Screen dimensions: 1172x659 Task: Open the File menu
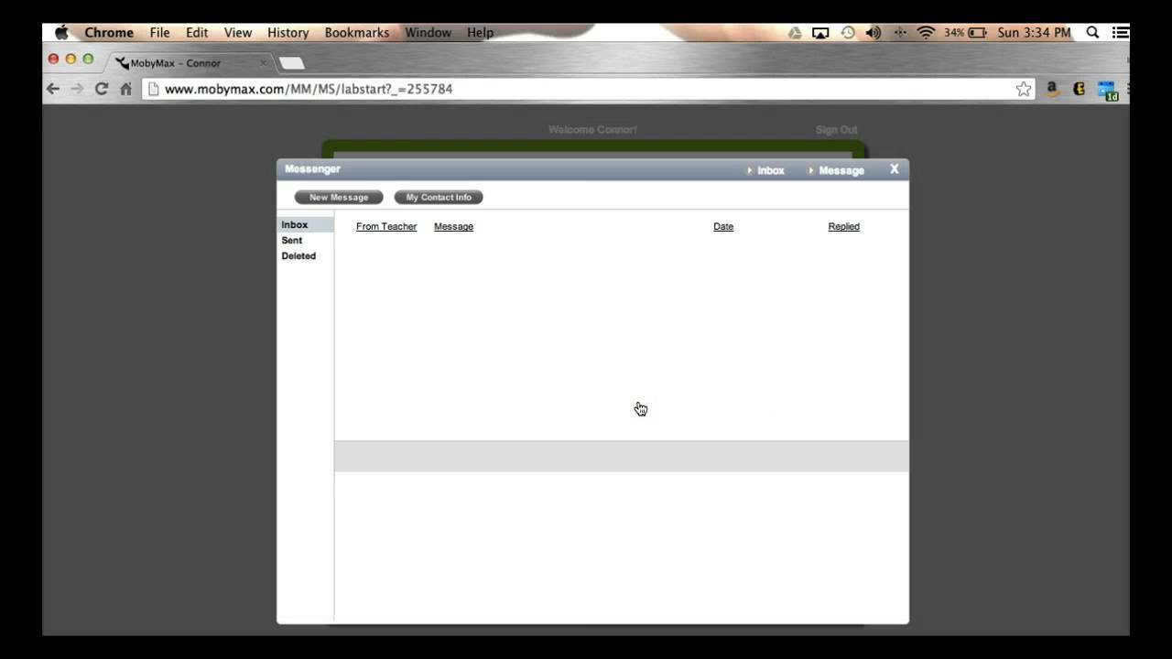160,32
